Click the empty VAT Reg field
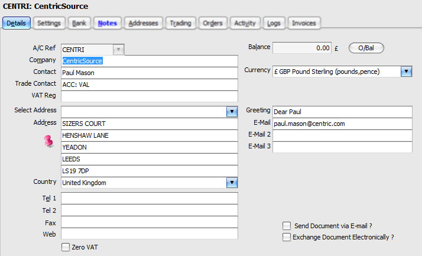The image size is (422, 256). tap(150, 96)
